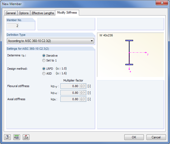Click the Cancel button
Screen dimensions: 170x144
coord(156,137)
